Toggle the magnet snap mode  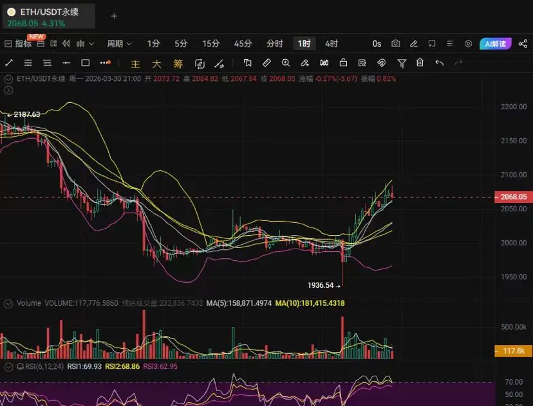[x=381, y=63]
